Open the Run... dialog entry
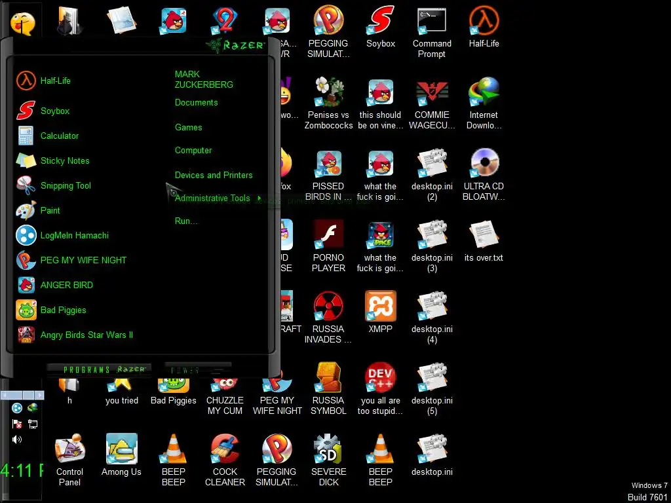 [185, 221]
